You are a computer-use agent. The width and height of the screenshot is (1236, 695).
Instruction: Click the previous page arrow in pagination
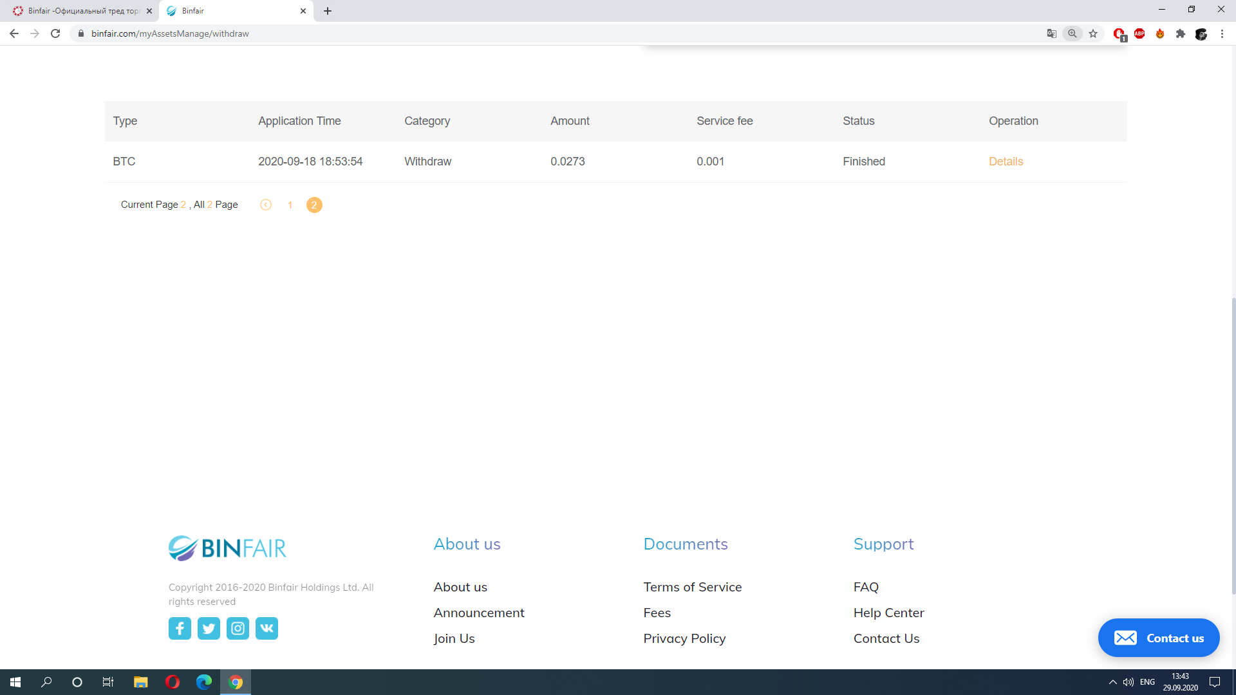click(266, 205)
